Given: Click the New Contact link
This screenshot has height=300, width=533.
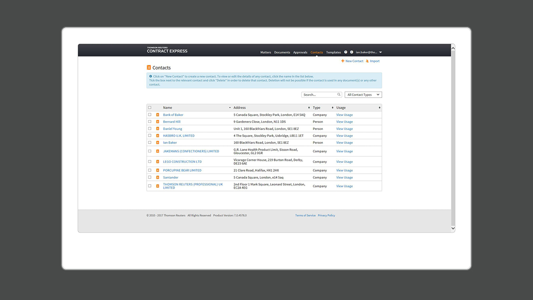Looking at the screenshot, I should pos(352,61).
